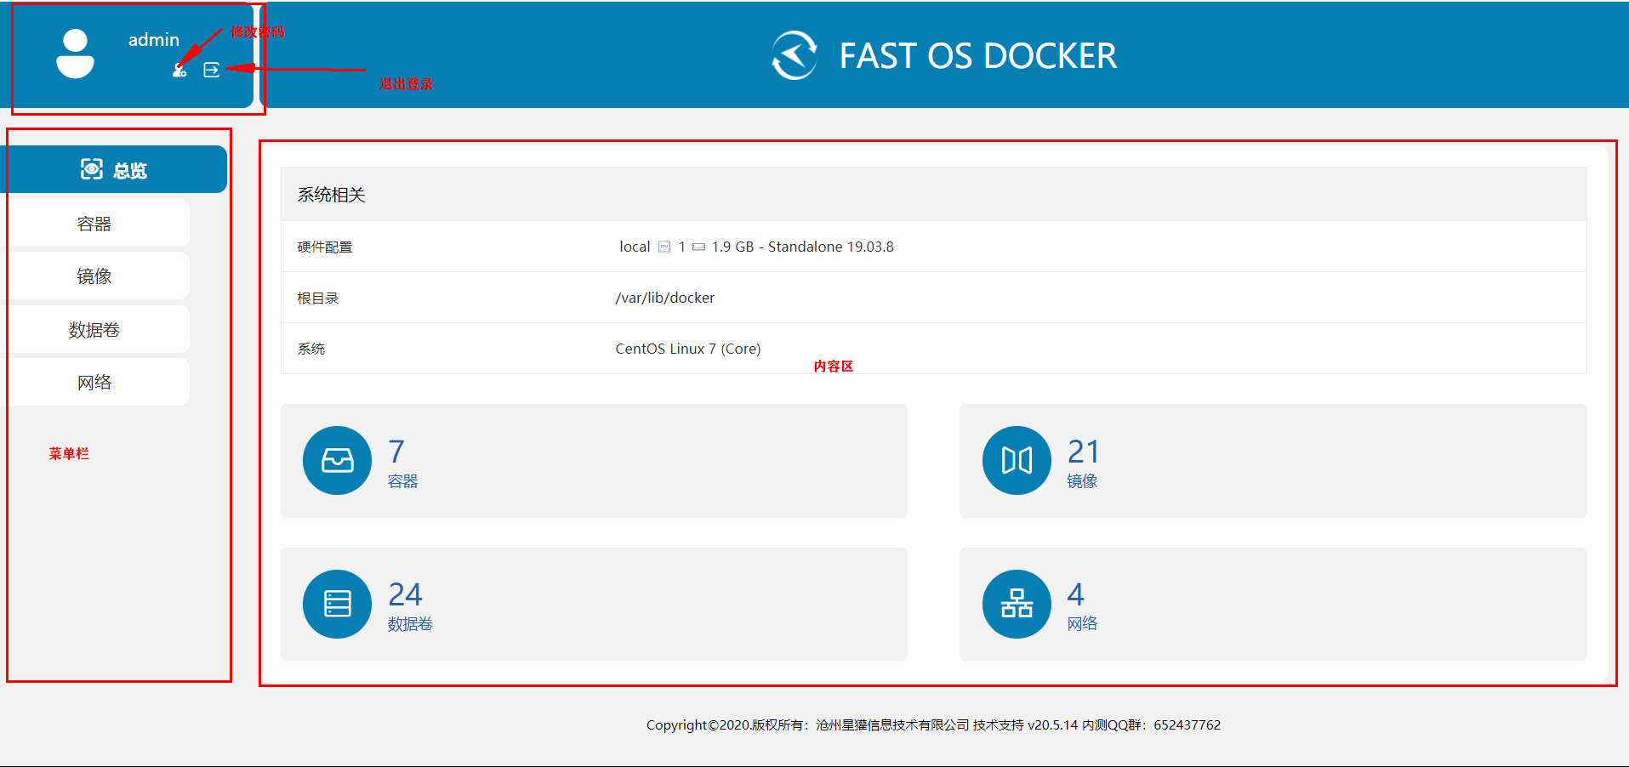Image resolution: width=1629 pixels, height=767 pixels.
Task: Click the 容器 inbox circle icon
Action: 338,460
